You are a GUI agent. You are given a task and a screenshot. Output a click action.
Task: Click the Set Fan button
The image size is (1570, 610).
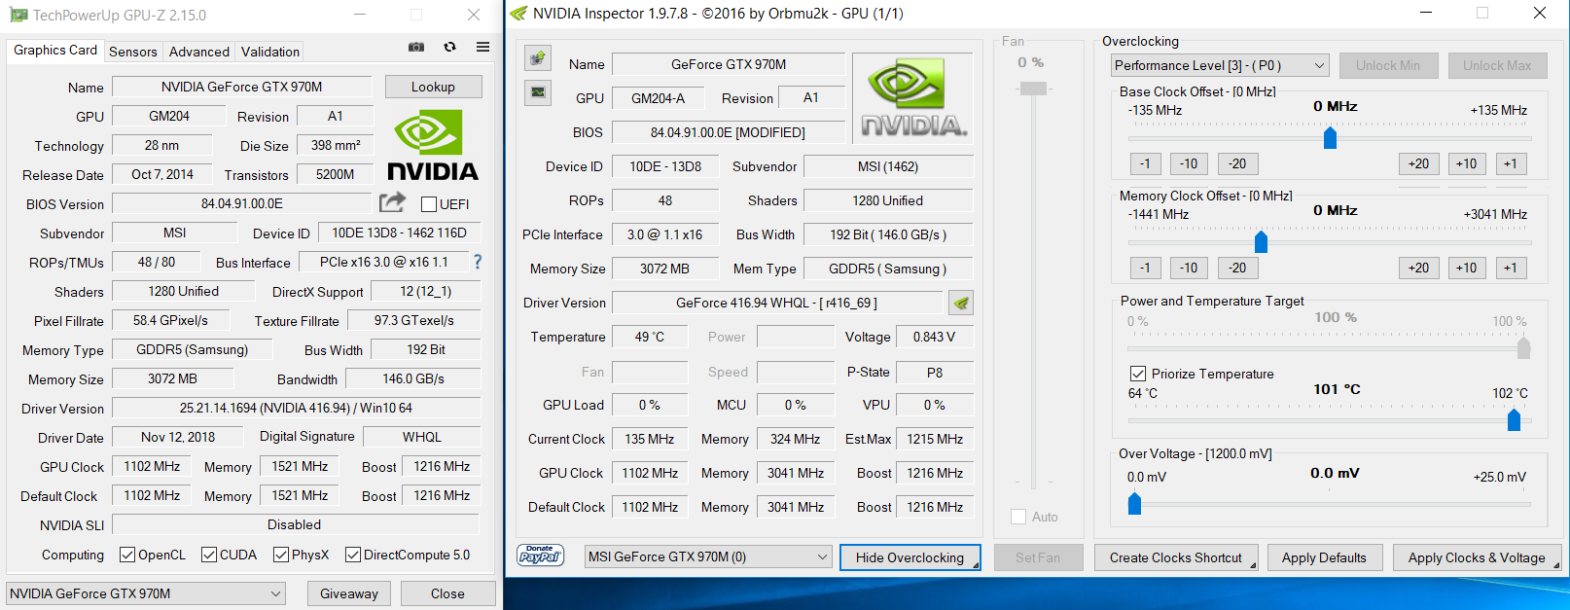[x=1038, y=557]
